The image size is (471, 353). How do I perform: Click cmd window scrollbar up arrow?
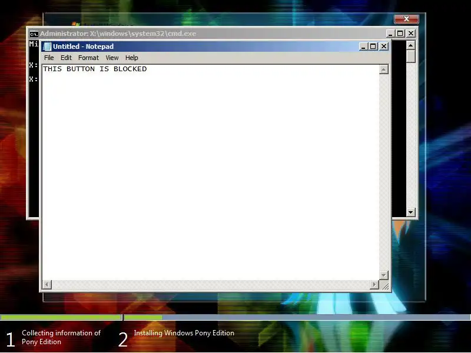[x=410, y=45]
